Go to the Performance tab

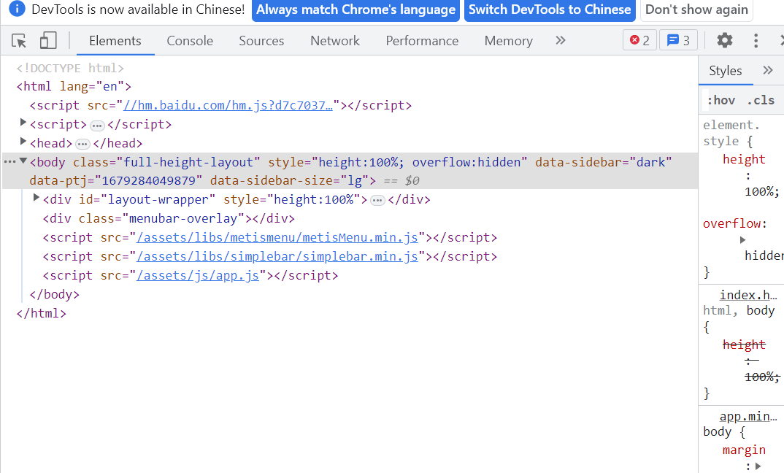click(x=422, y=40)
